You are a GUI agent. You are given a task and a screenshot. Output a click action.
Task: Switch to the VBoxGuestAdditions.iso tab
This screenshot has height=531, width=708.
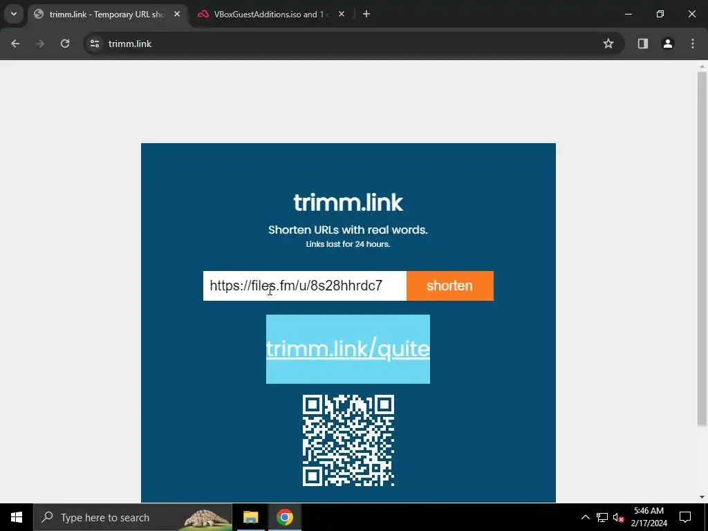[271, 15]
